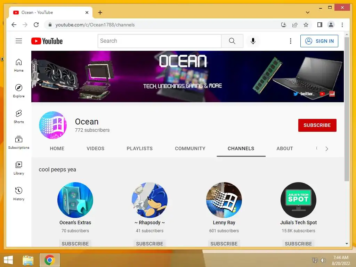Open Explore in the sidebar
The image size is (356, 267).
(19, 91)
